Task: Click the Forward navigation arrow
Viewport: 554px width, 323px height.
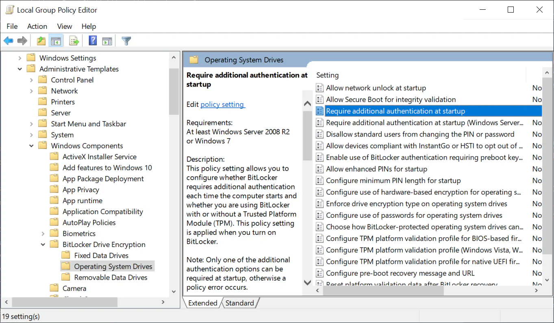Action: 22,40
